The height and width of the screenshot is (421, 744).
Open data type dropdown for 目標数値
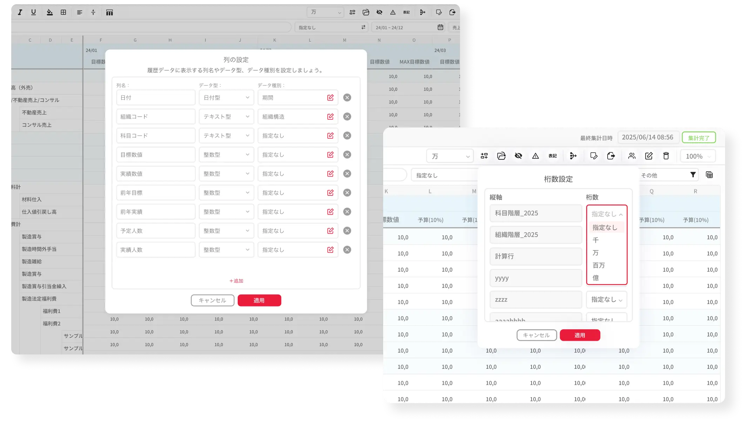coord(226,155)
